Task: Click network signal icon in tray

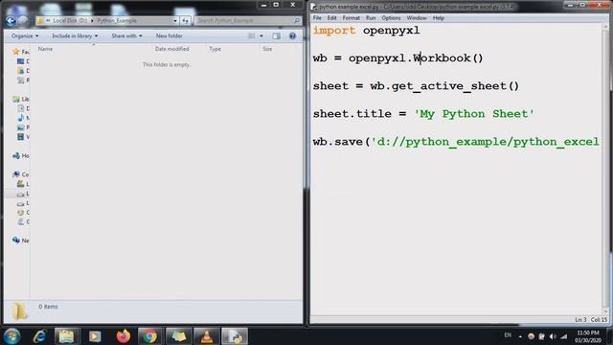Action: coord(563,336)
